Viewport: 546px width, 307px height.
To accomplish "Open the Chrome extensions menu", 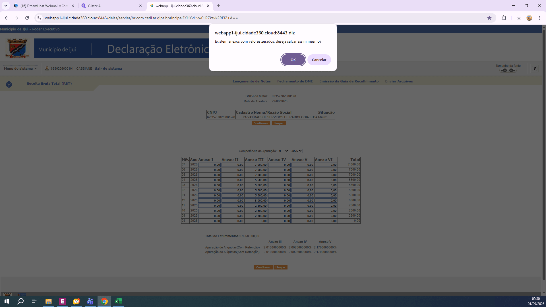I will (504, 18).
